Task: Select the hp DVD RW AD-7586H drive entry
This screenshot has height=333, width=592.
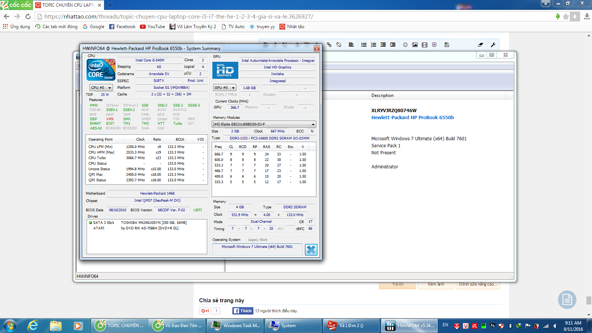Action: [135, 228]
